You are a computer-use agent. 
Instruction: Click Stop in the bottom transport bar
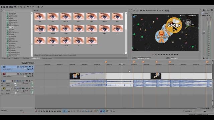49,111
